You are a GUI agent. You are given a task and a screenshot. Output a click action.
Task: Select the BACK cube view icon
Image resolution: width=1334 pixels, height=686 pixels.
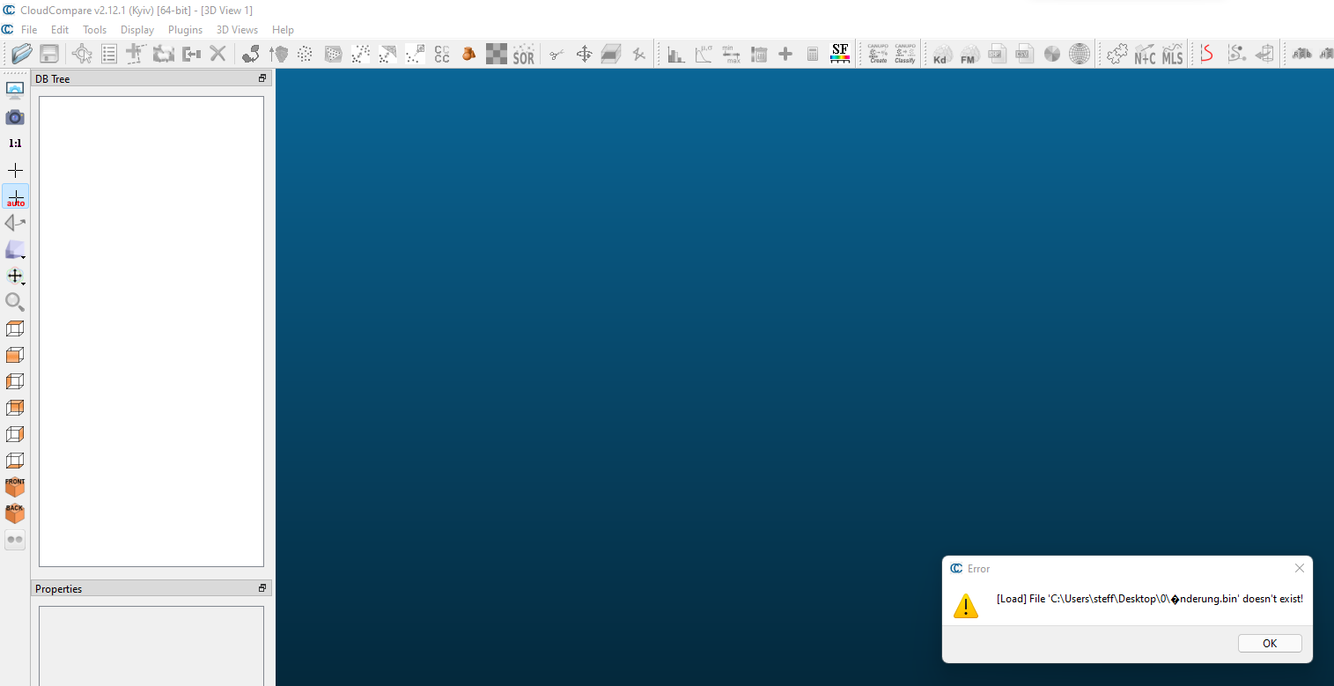(x=15, y=513)
